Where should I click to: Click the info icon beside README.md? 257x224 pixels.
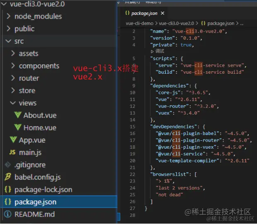[x=8, y=214]
